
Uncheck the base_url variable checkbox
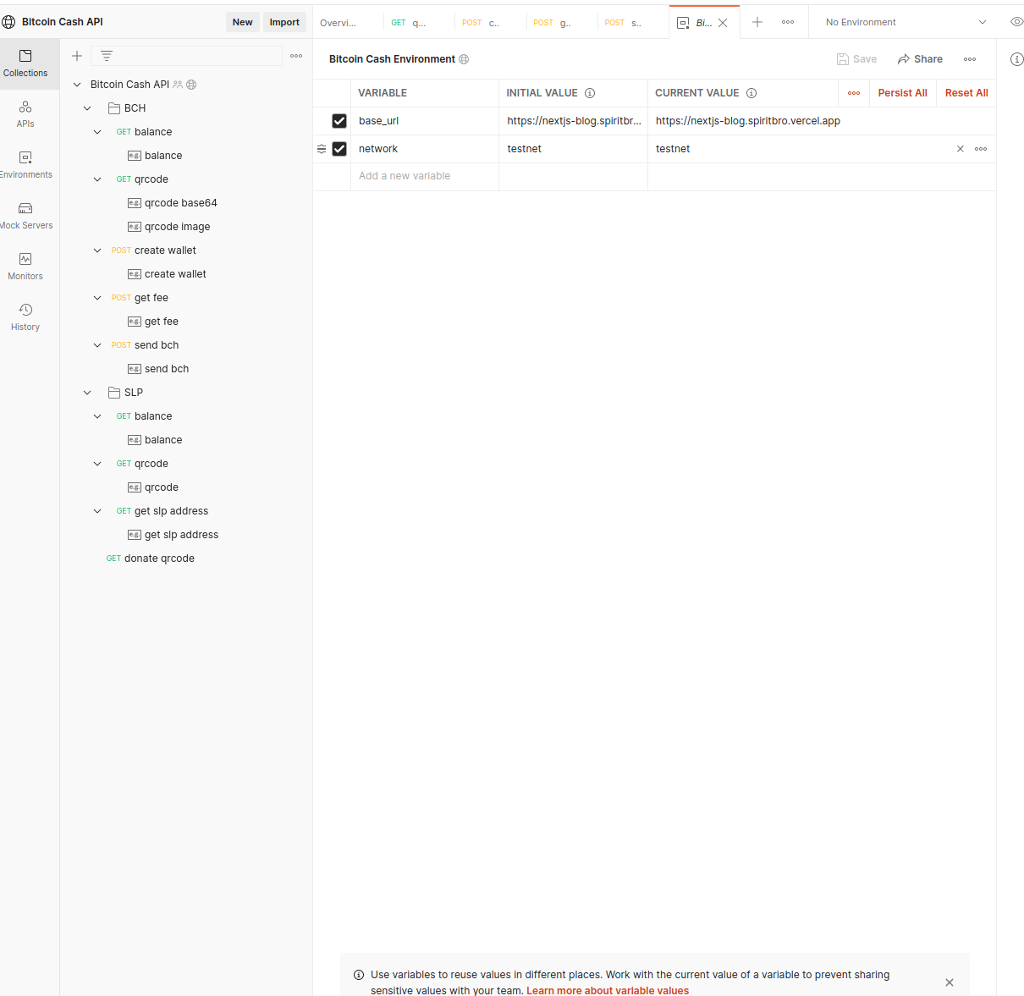pyautogui.click(x=339, y=121)
